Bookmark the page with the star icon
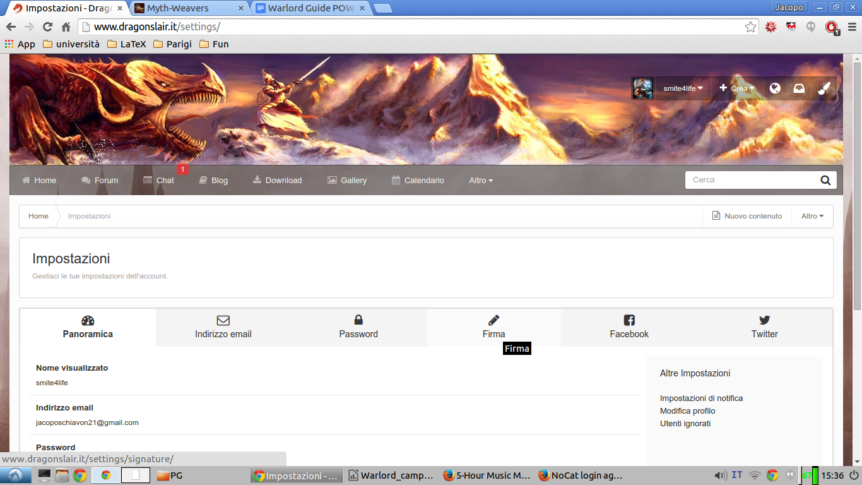862x485 pixels. click(750, 27)
